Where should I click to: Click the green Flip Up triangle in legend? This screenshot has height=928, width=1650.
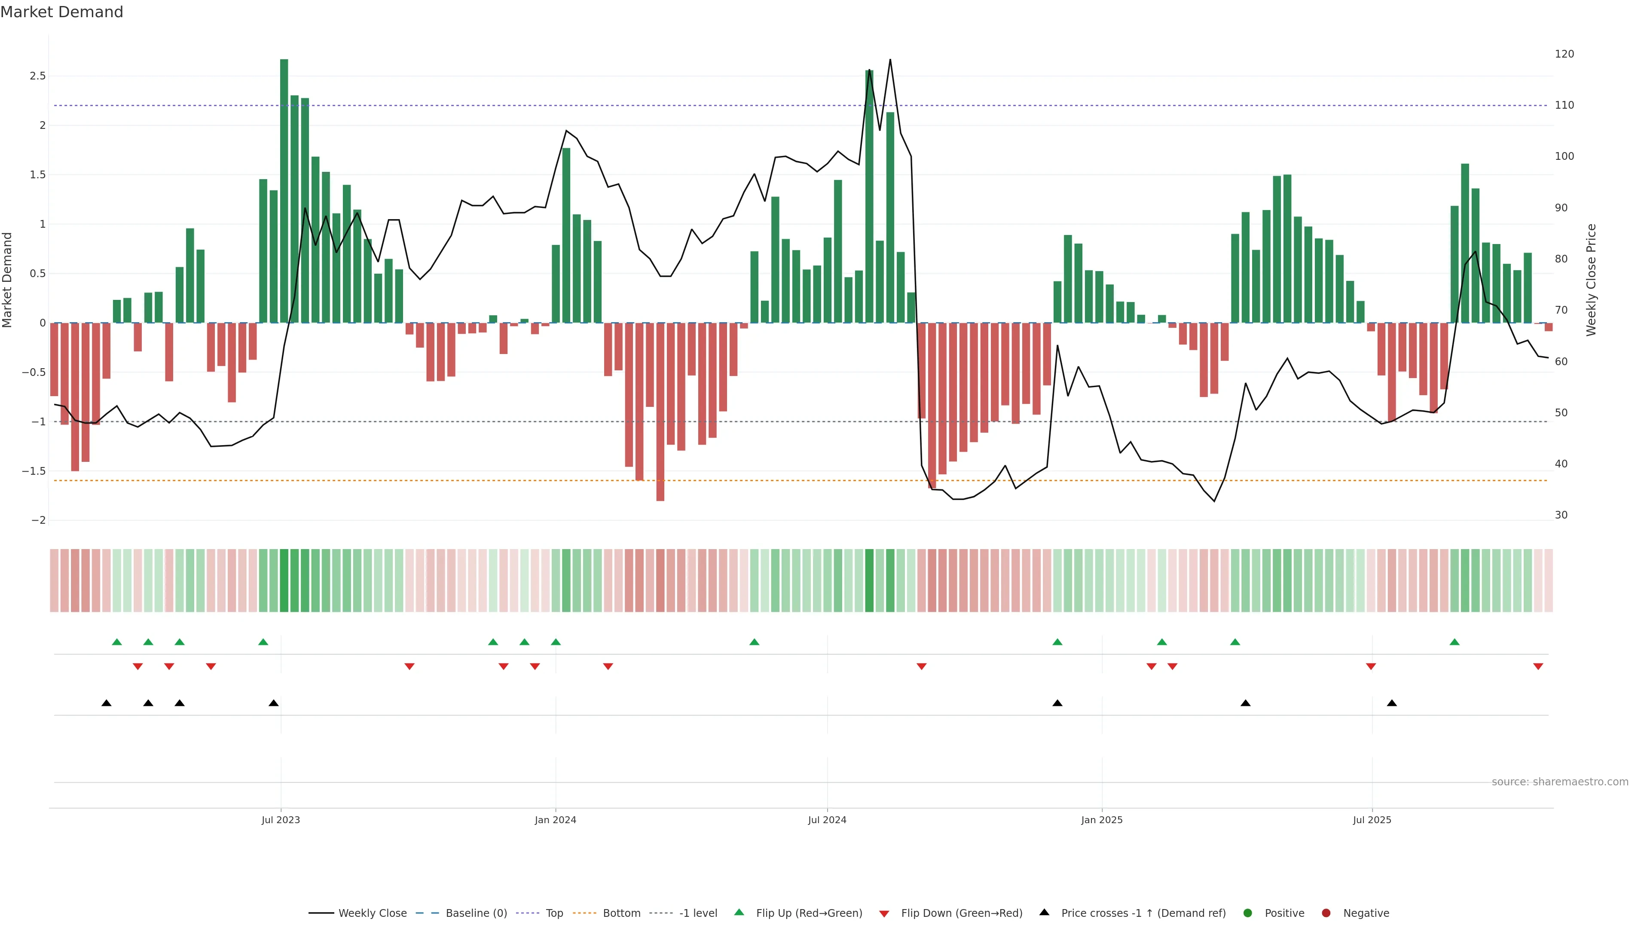click(x=739, y=913)
